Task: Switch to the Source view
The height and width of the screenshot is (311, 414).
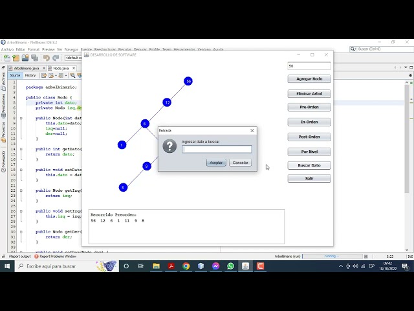Action: pyautogui.click(x=15, y=75)
